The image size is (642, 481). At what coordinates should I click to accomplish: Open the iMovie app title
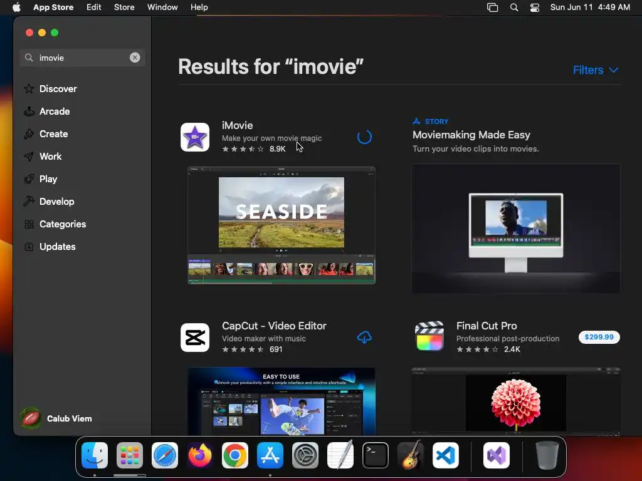coord(237,125)
